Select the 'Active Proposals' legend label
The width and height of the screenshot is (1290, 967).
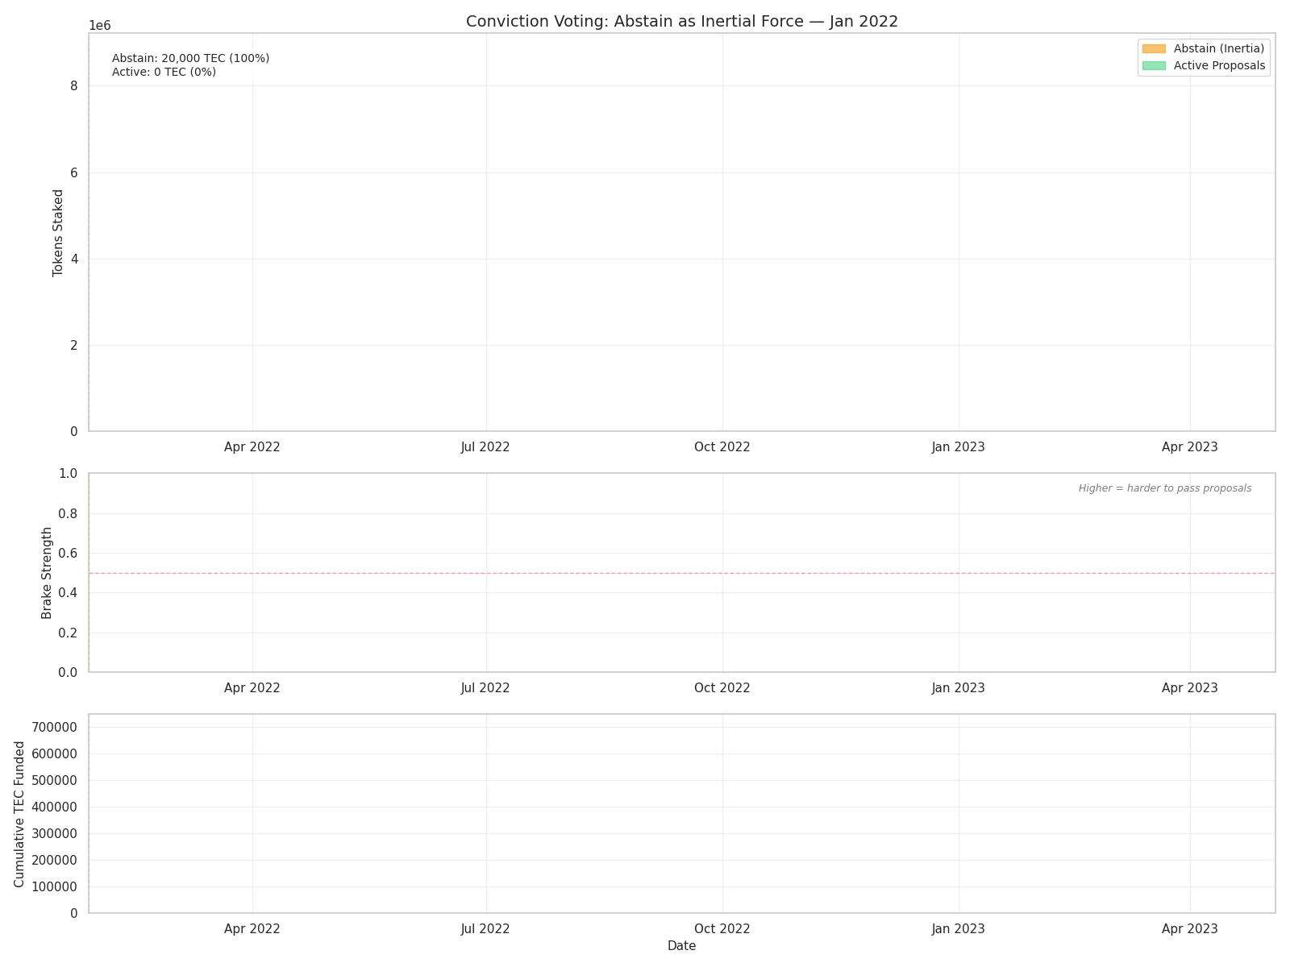click(x=1219, y=66)
